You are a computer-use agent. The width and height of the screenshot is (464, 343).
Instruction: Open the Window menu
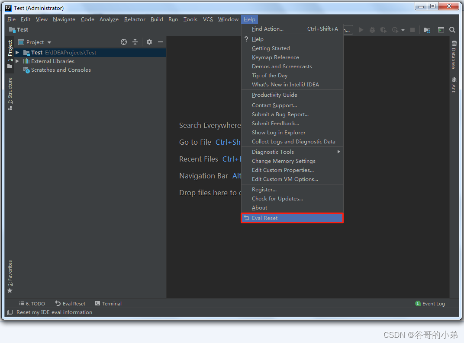tap(228, 19)
